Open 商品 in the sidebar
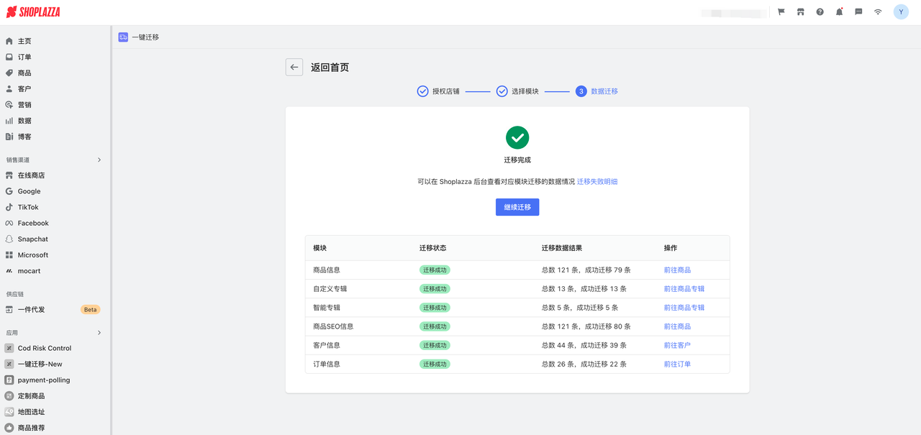This screenshot has width=921, height=435. [x=24, y=73]
